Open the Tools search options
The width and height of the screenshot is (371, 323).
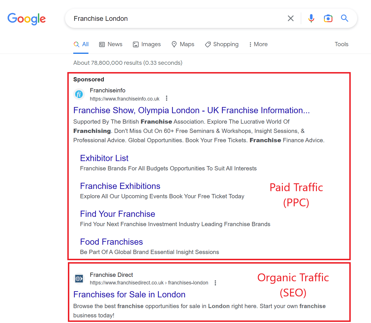341,44
